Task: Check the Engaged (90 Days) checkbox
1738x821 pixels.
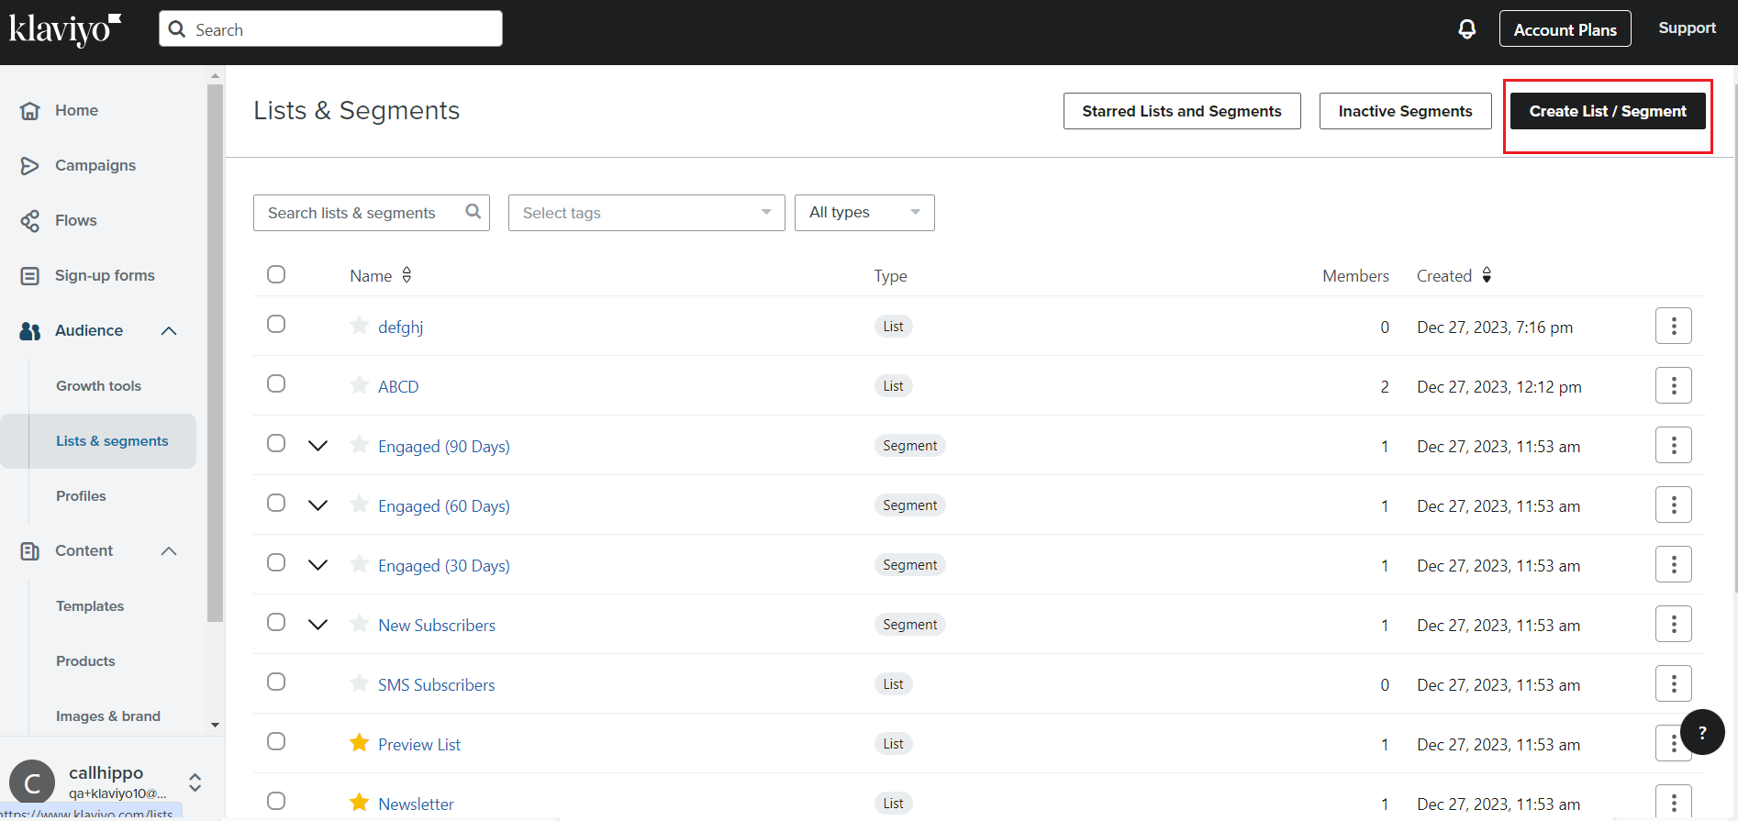Action: click(x=276, y=443)
